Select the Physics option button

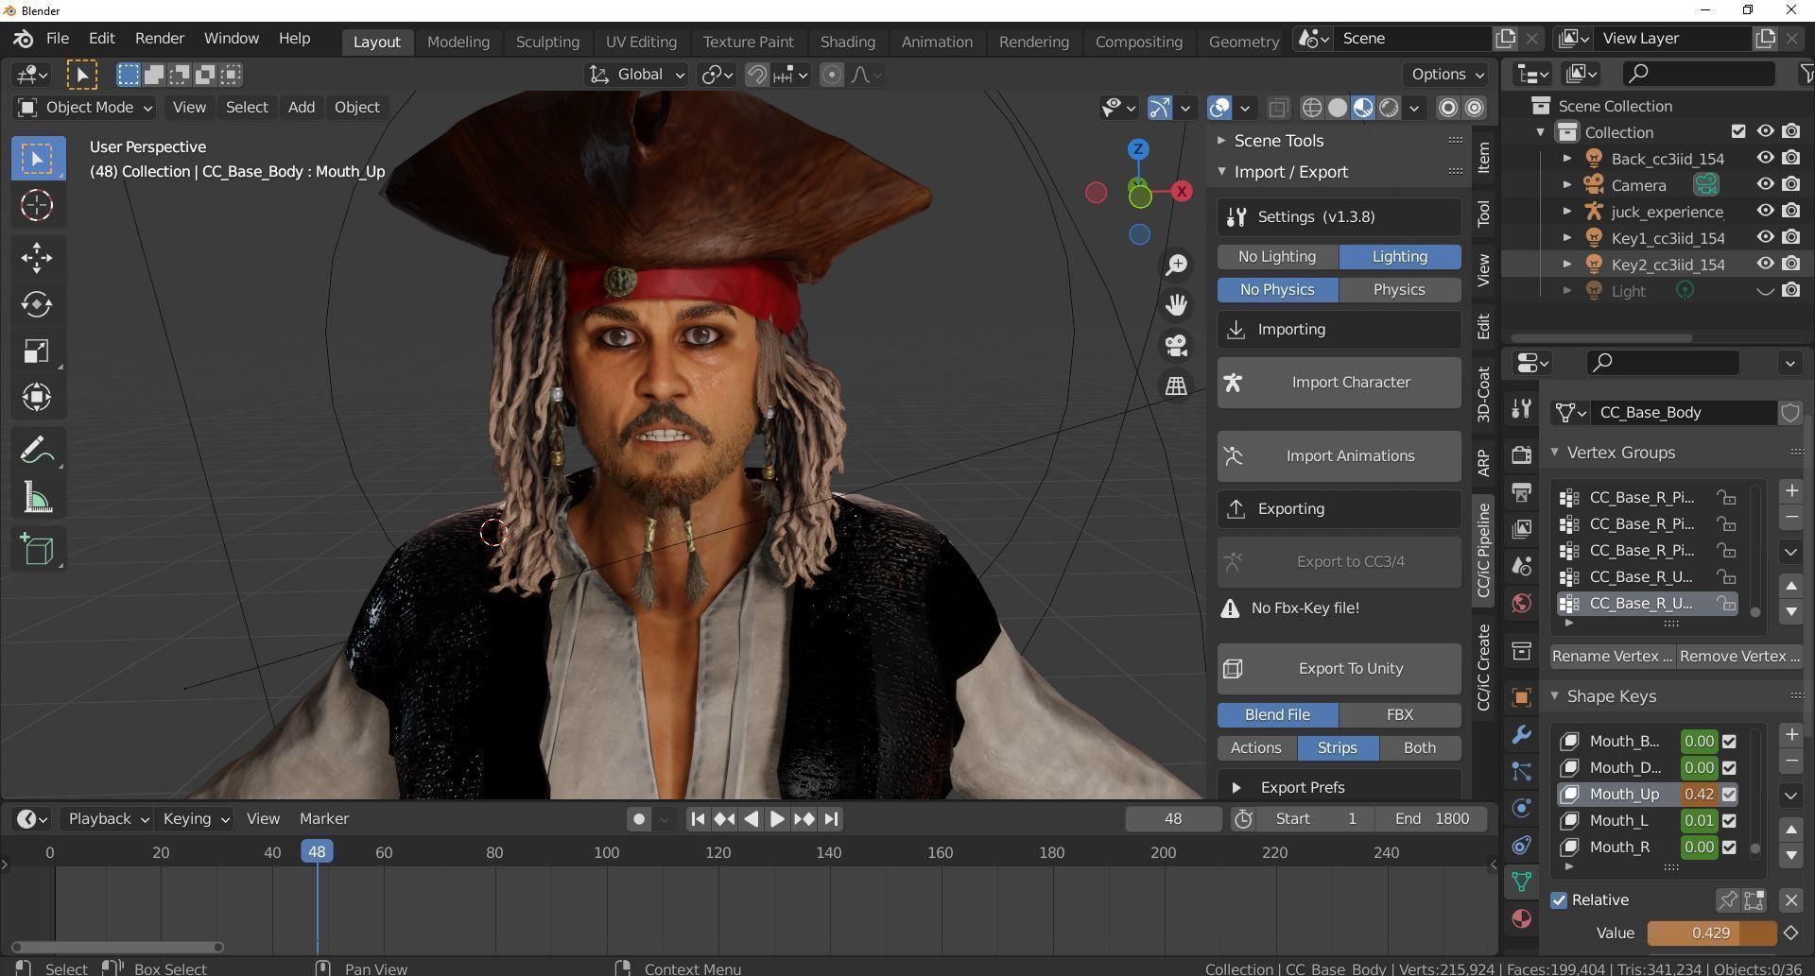(1399, 290)
